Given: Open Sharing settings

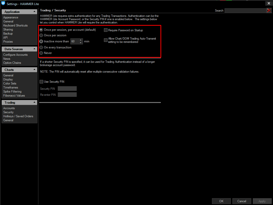Looking at the screenshot, I should 8,30.
